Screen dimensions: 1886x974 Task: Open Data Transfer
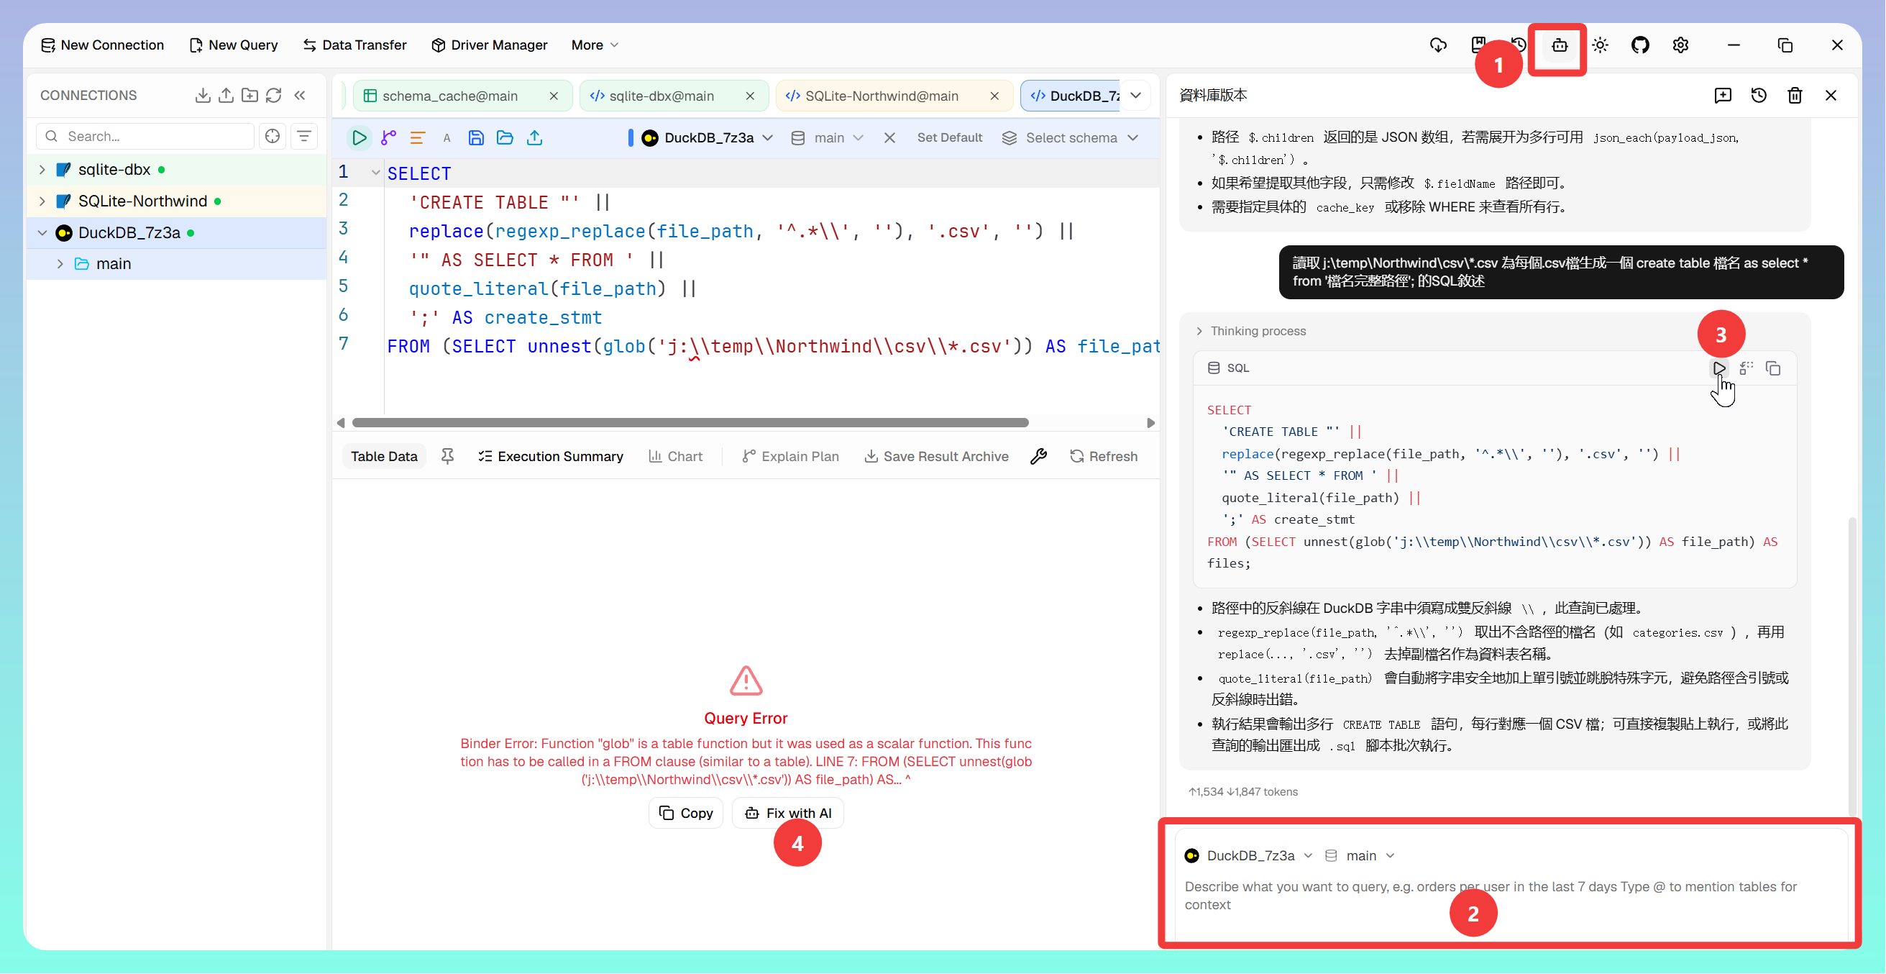(x=354, y=45)
